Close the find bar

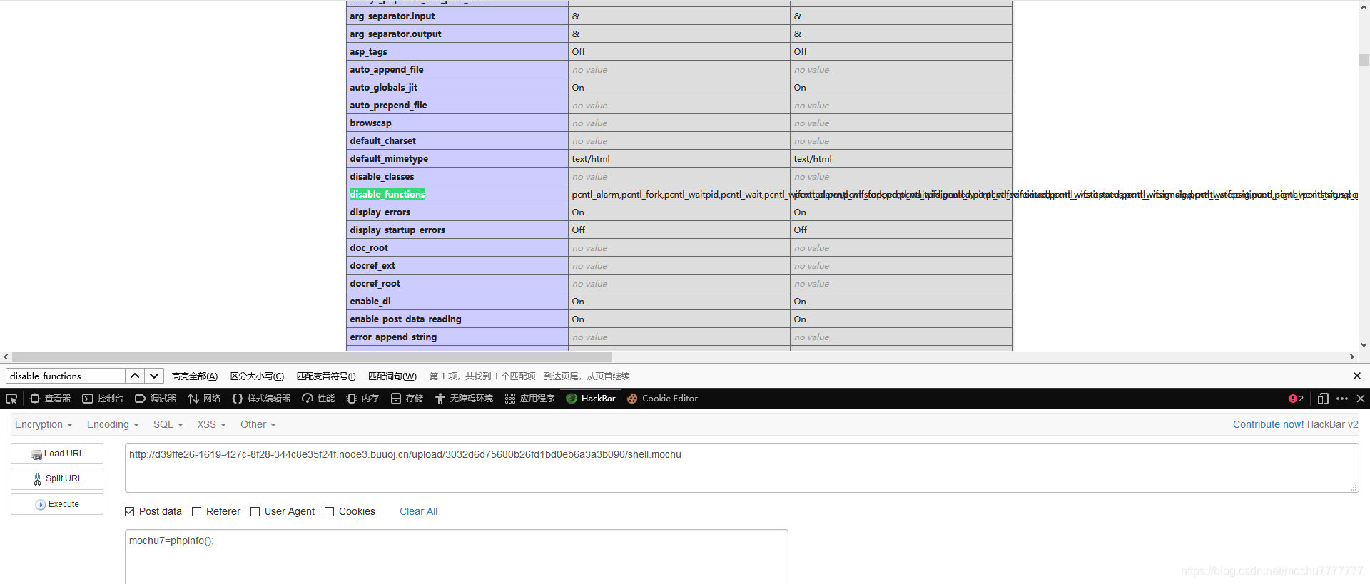click(x=1357, y=376)
